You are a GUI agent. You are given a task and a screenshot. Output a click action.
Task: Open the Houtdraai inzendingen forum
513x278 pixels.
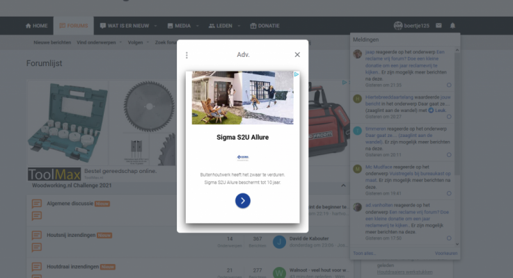point(72,267)
